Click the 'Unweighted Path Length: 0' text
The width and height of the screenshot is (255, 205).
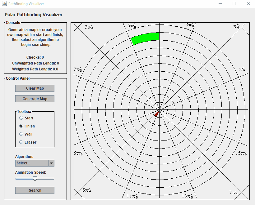[35, 63]
